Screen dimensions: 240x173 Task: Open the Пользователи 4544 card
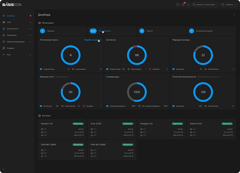point(112,31)
